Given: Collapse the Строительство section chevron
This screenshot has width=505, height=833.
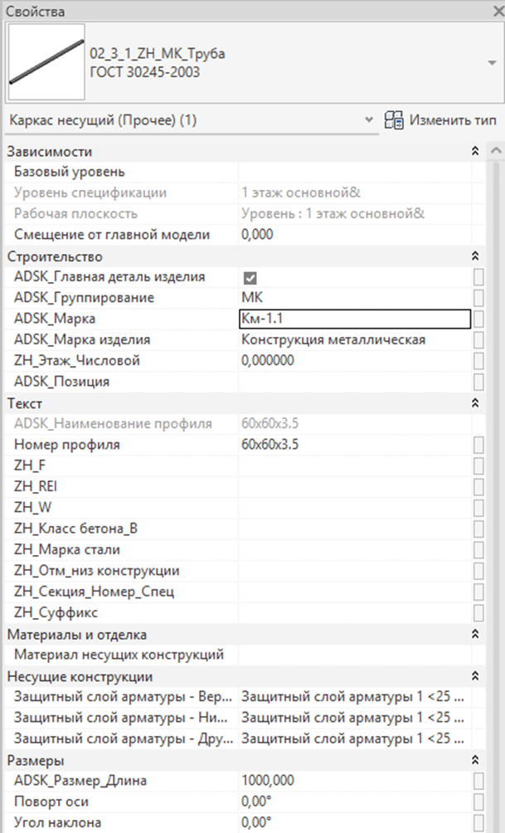Looking at the screenshot, I should pos(475,256).
